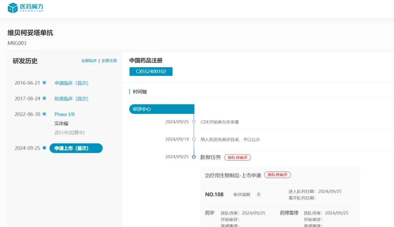This screenshot has height=227, width=394.
Task: Click the 2016-06-21 timeline dot
Action: 44,83
